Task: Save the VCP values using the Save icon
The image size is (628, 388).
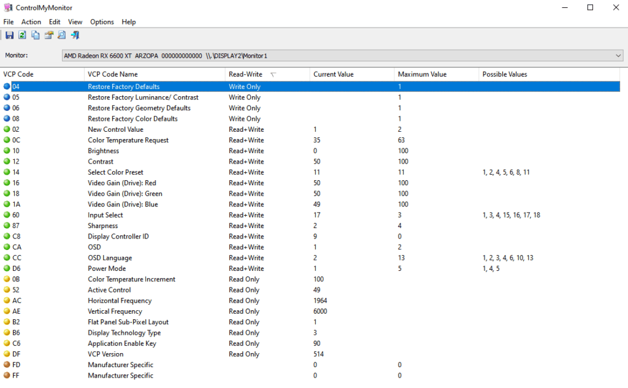Action: pyautogui.click(x=9, y=35)
